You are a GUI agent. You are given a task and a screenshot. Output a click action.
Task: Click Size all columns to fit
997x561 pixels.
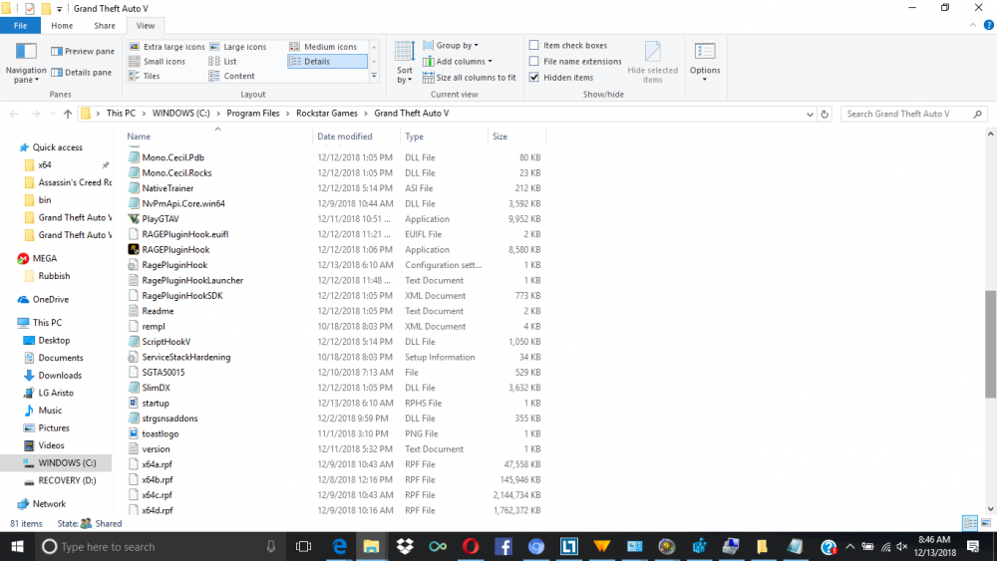point(470,78)
